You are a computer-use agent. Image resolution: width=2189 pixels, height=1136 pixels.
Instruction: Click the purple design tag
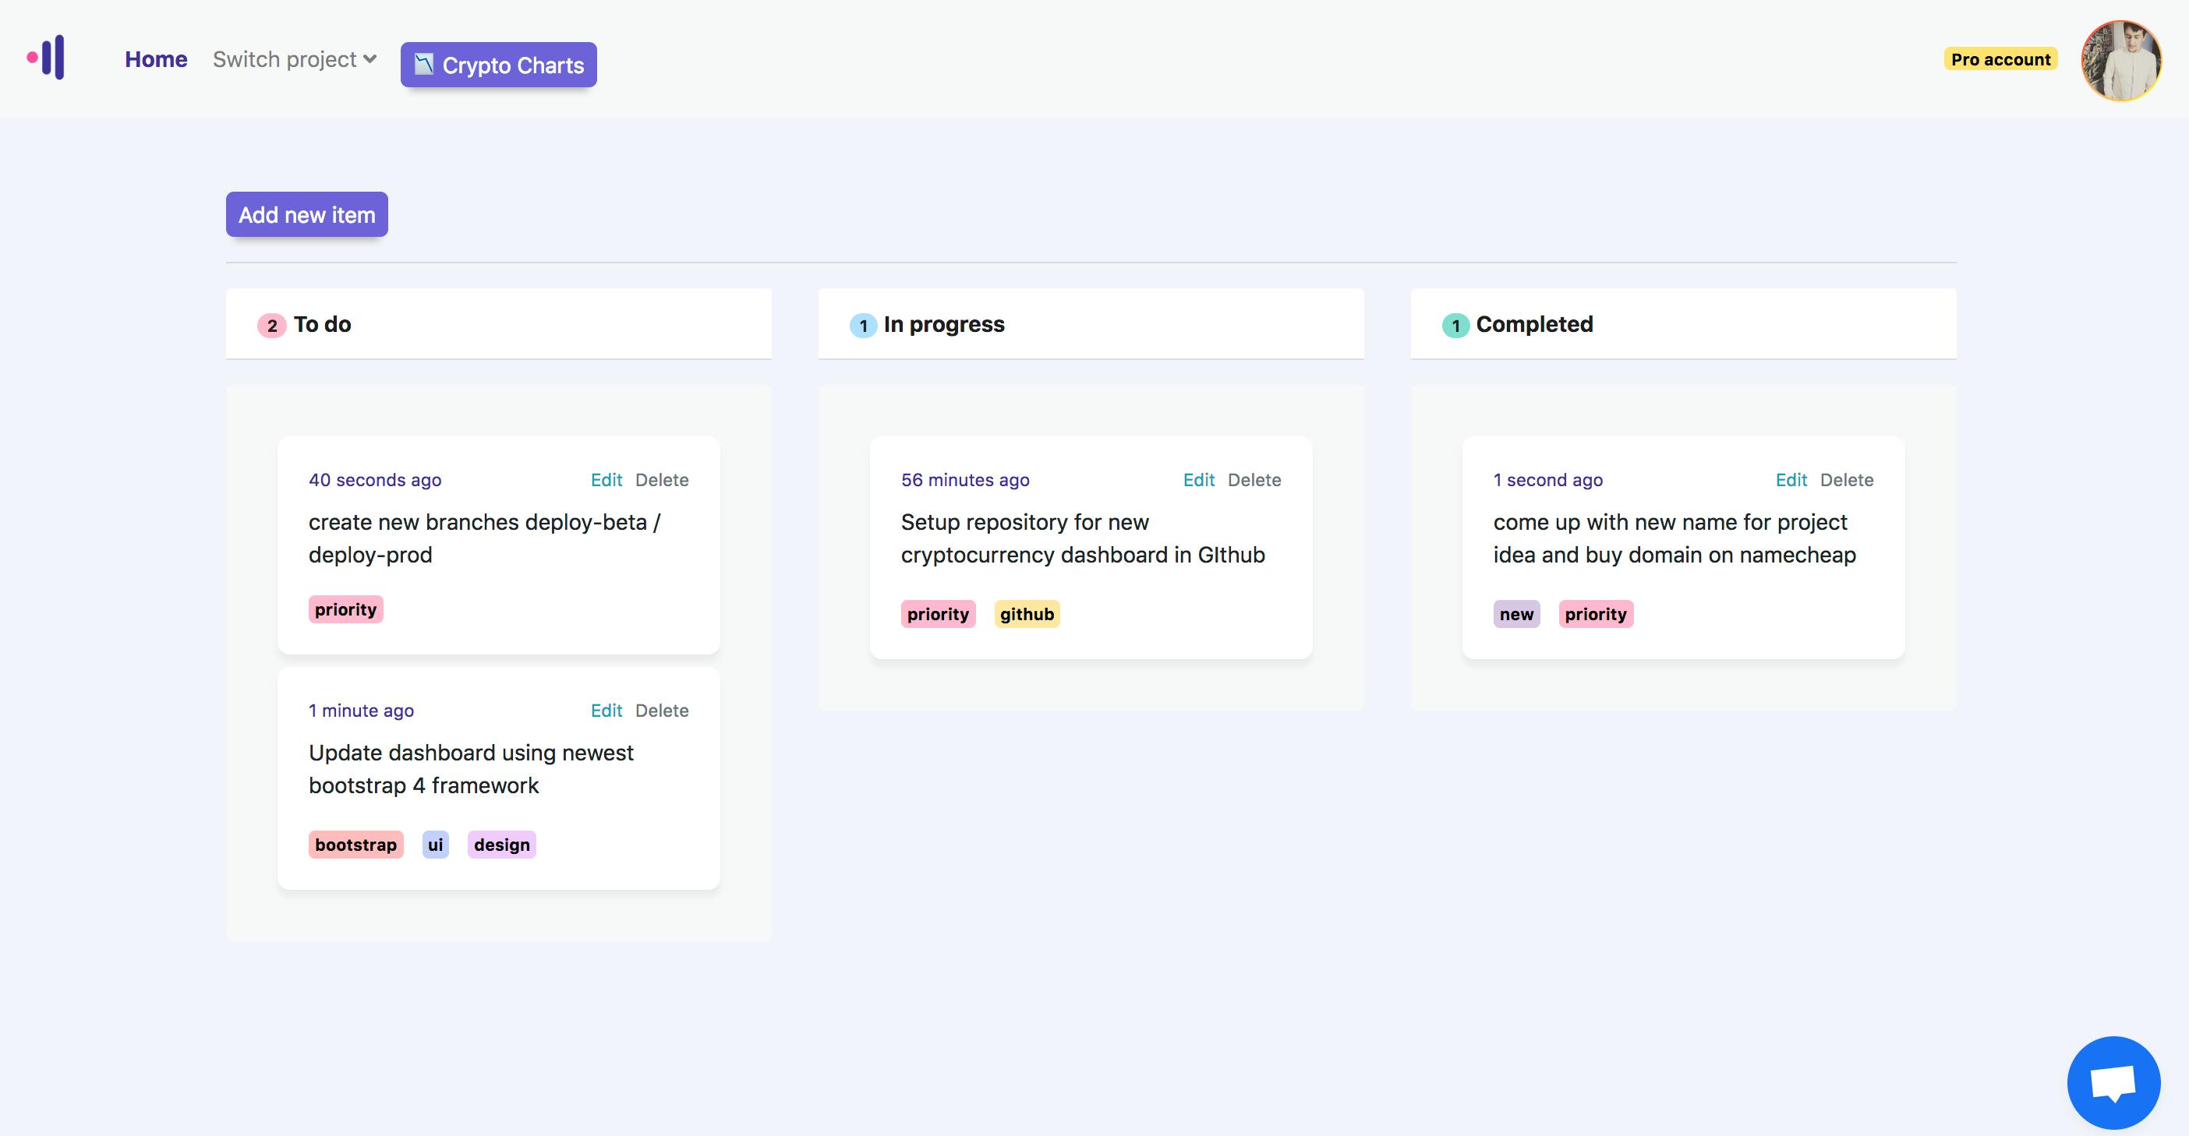501,845
